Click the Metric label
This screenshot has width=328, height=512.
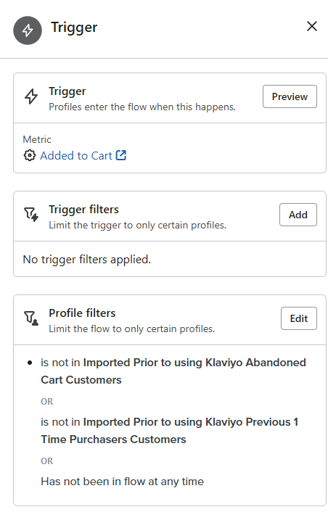pyautogui.click(x=37, y=139)
